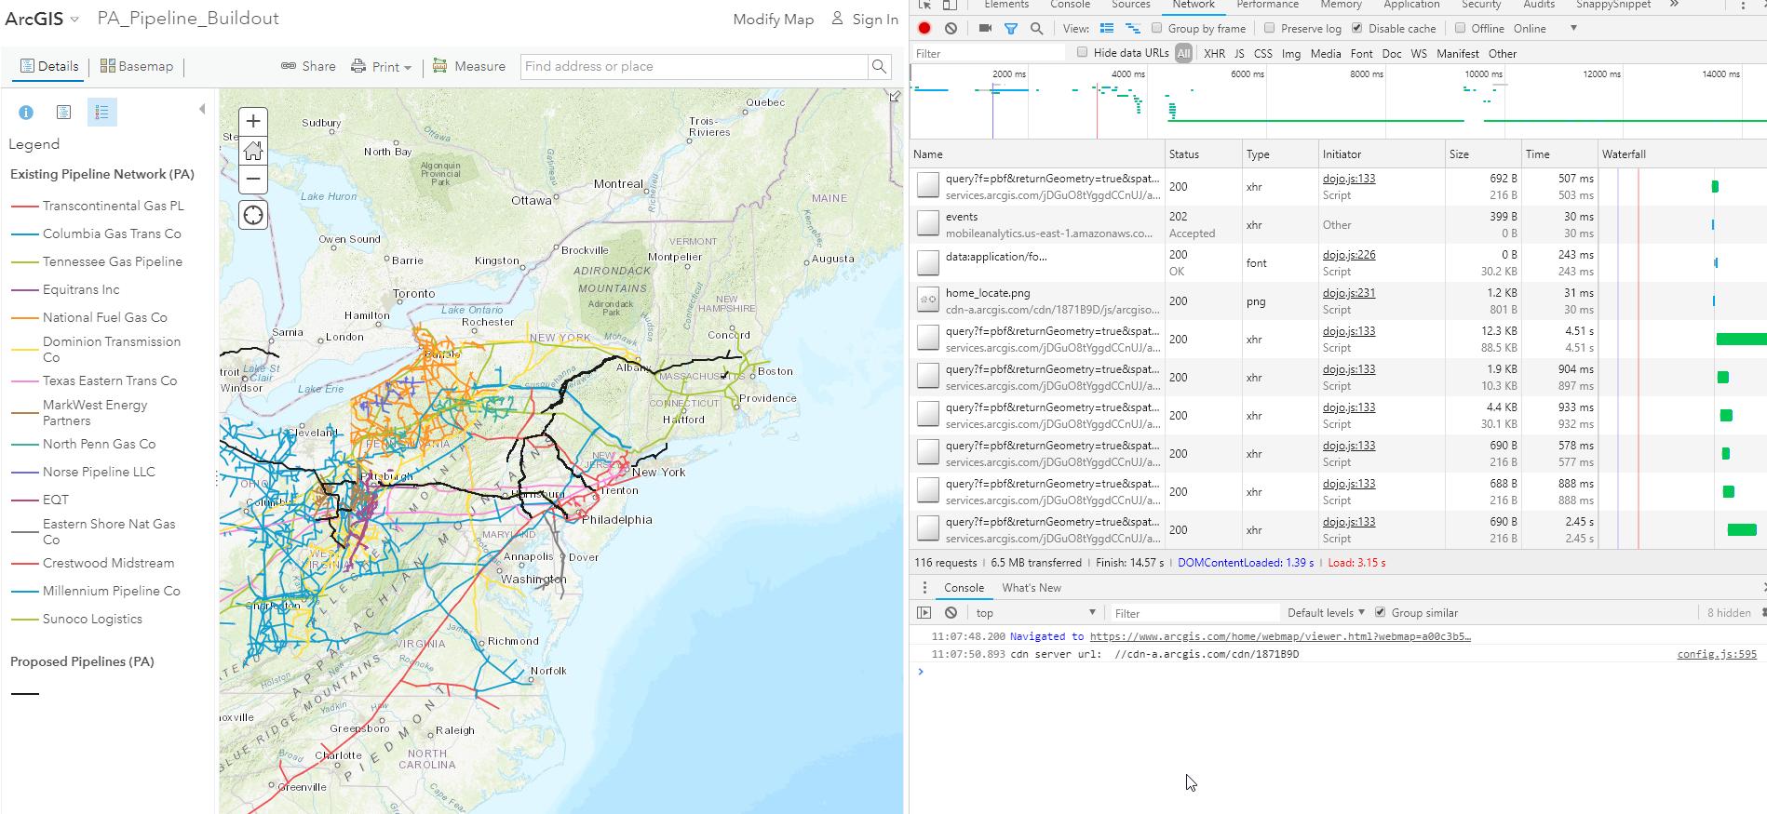
Task: Check Hide data URLs
Action: click(x=1082, y=53)
